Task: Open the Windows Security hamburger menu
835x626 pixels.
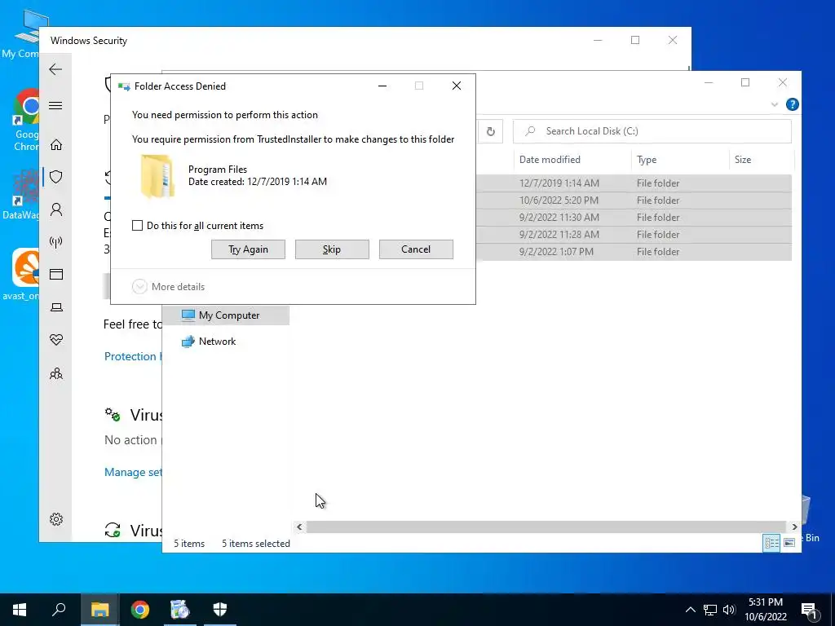Action: (55, 105)
